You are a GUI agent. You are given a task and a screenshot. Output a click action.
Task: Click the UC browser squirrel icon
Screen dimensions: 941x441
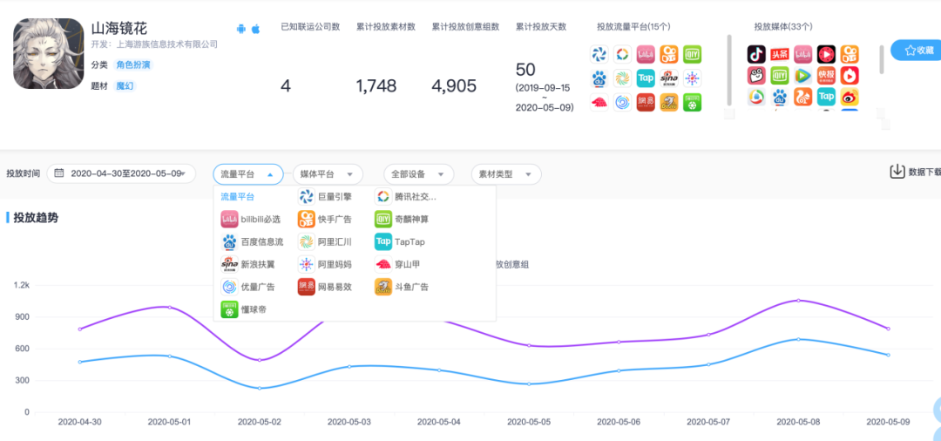click(x=802, y=97)
